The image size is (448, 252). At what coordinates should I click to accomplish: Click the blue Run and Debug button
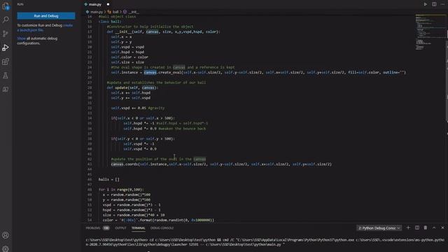46,15
